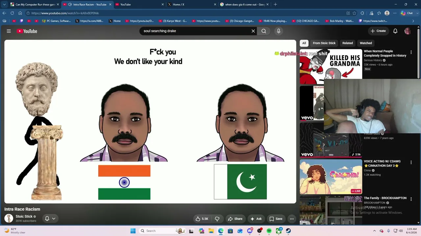This screenshot has width=421, height=236.
Task: Click the Windows taskbar Search box
Action: click(x=162, y=231)
